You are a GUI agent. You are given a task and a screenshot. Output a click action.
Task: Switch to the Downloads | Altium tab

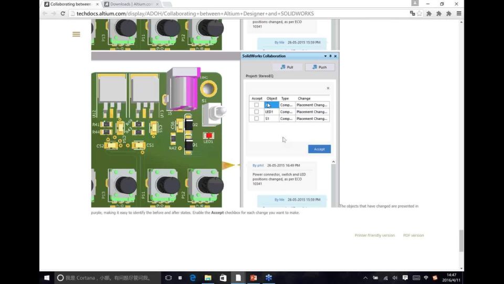pos(131,4)
